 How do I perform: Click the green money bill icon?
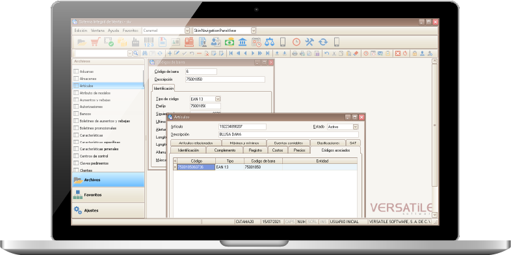click(x=229, y=42)
